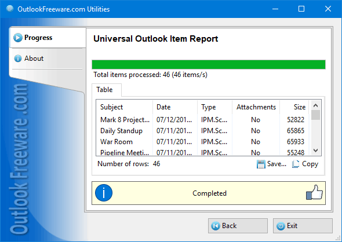Click the power icon on the Exit button
The image size is (342, 242).
[x=281, y=226]
